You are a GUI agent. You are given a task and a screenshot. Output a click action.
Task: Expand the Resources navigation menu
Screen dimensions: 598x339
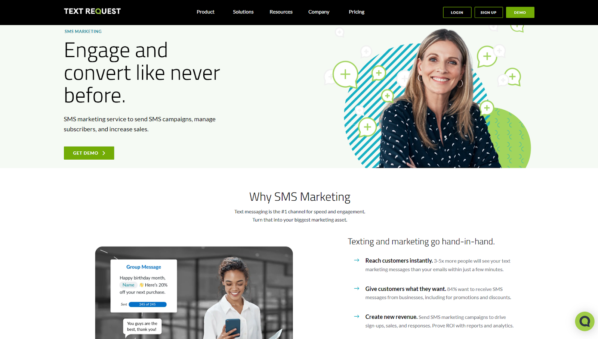281,12
